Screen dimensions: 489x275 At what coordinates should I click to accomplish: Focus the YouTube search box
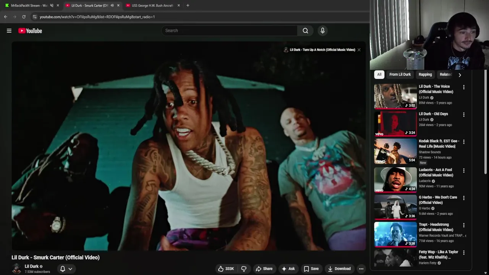point(229,31)
